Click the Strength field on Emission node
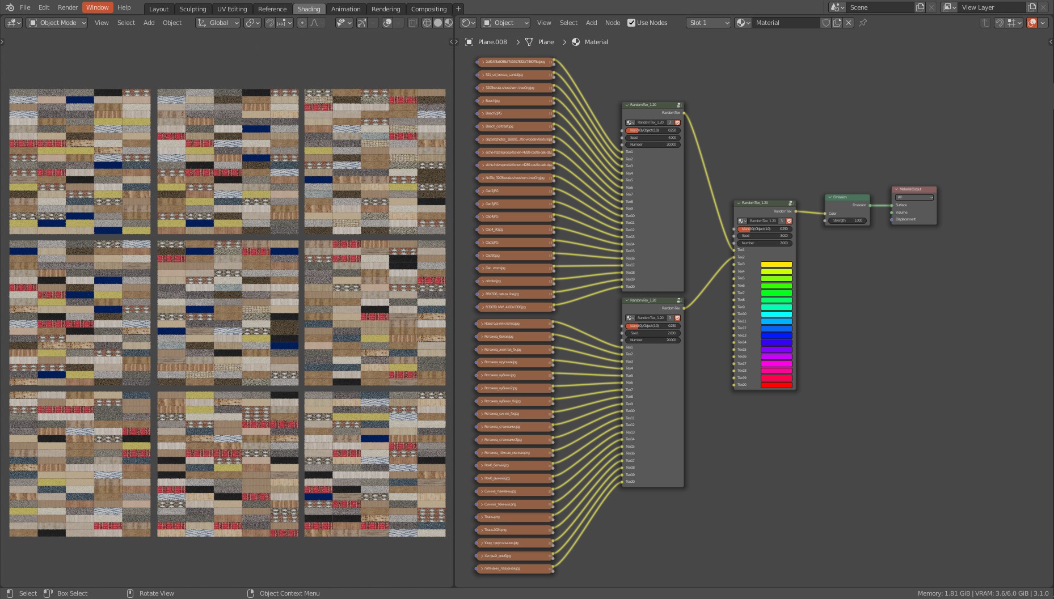Screen dimensions: 1054x599 (x=847, y=220)
